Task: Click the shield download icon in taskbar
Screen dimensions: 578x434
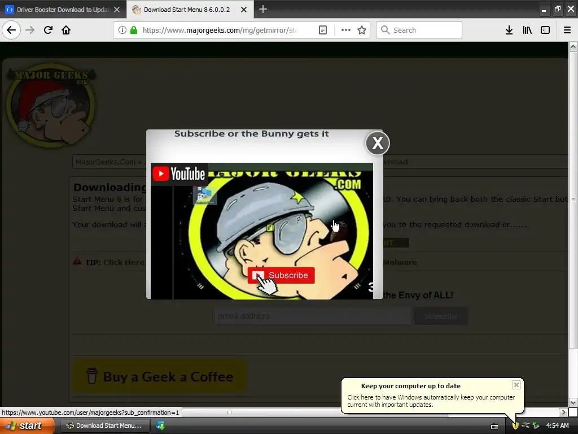Action: 161,426
